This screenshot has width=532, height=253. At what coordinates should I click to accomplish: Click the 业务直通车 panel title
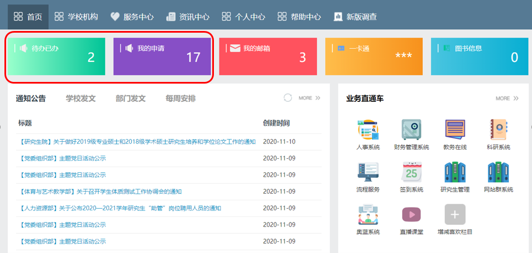365,99
